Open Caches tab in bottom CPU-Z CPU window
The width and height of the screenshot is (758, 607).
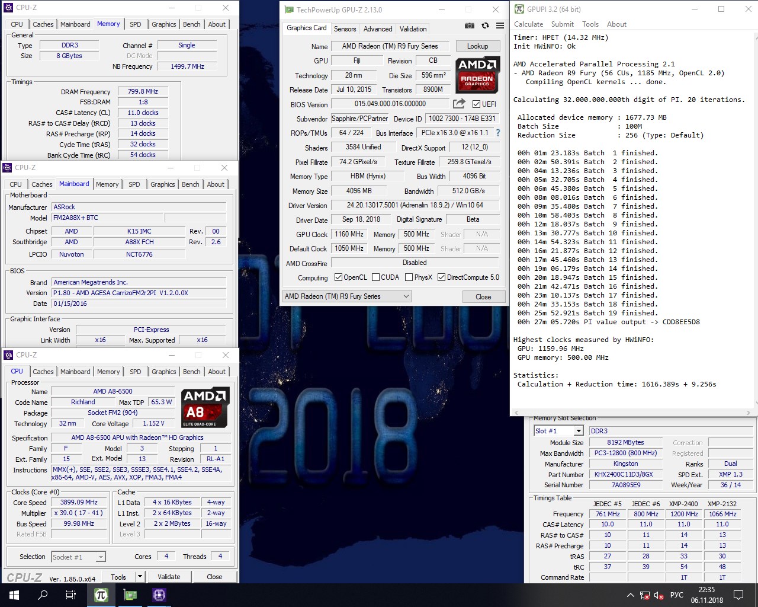click(x=43, y=372)
